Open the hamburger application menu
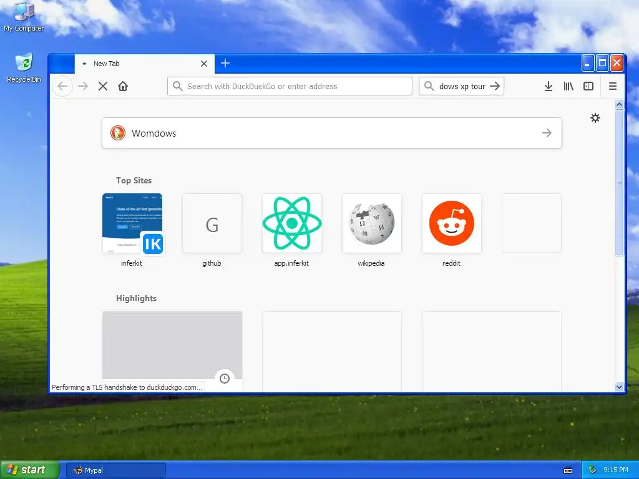Screen dimensions: 639x479 coord(613,86)
